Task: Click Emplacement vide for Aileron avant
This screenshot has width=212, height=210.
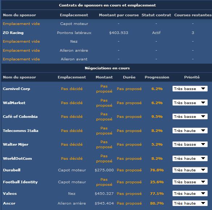Action: pos(21,59)
